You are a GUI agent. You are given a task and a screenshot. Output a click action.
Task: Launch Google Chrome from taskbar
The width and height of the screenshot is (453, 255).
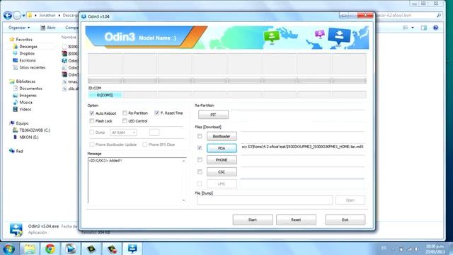(x=50, y=249)
